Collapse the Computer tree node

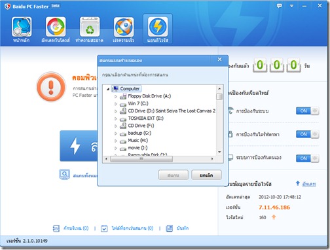(108, 89)
